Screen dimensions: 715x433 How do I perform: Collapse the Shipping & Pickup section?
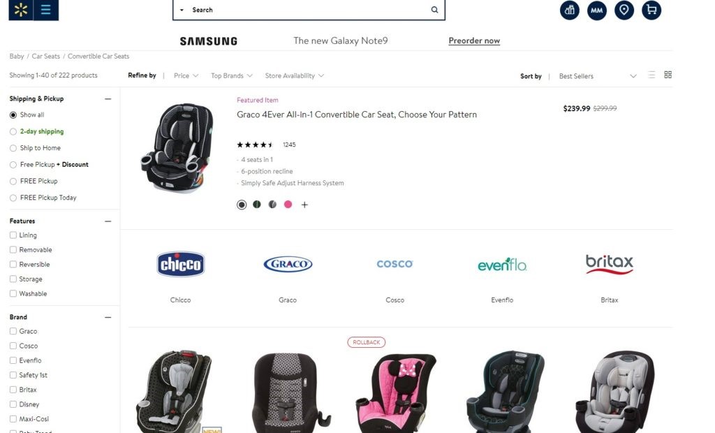(108, 99)
